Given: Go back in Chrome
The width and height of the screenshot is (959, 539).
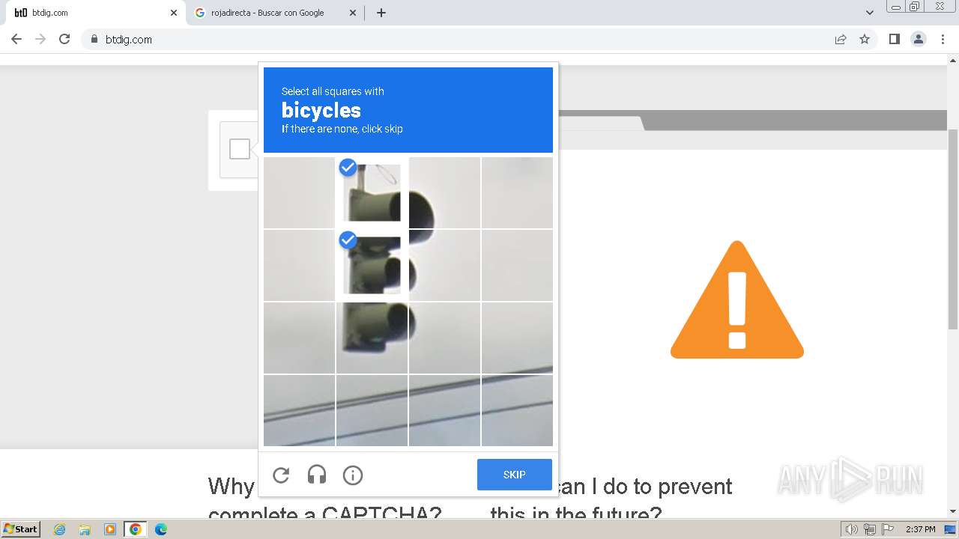Looking at the screenshot, I should 16,39.
